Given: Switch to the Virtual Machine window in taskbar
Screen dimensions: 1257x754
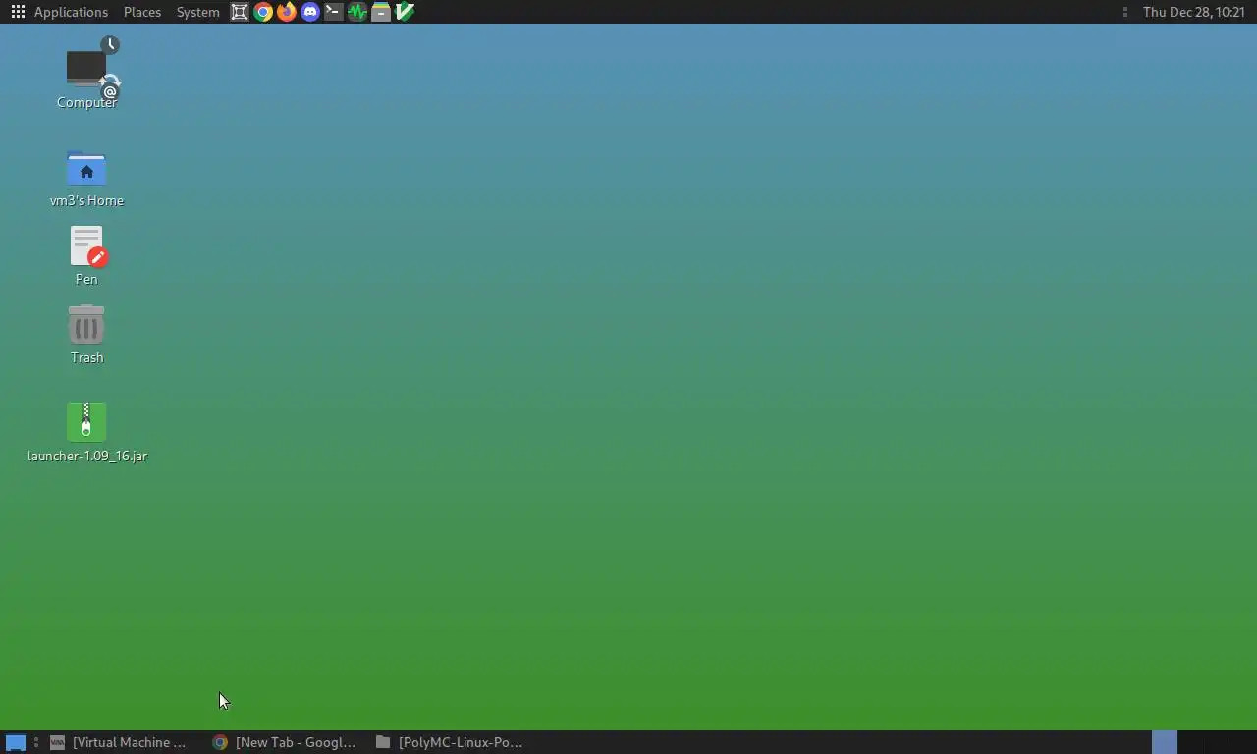Looking at the screenshot, I should pyautogui.click(x=119, y=742).
